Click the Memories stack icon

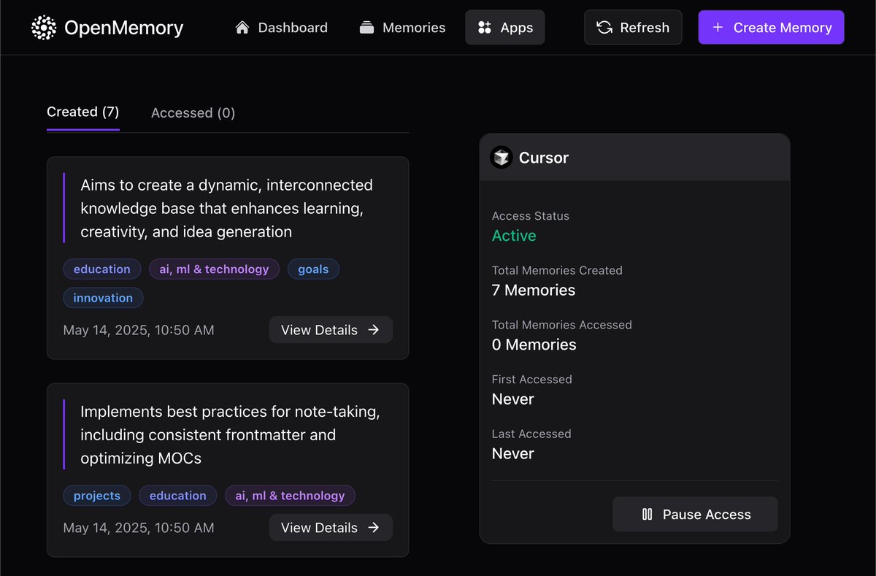[x=366, y=28]
